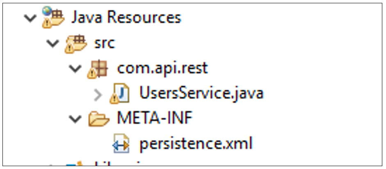
Task: Click the Java Resources node icon
Action: (50, 18)
